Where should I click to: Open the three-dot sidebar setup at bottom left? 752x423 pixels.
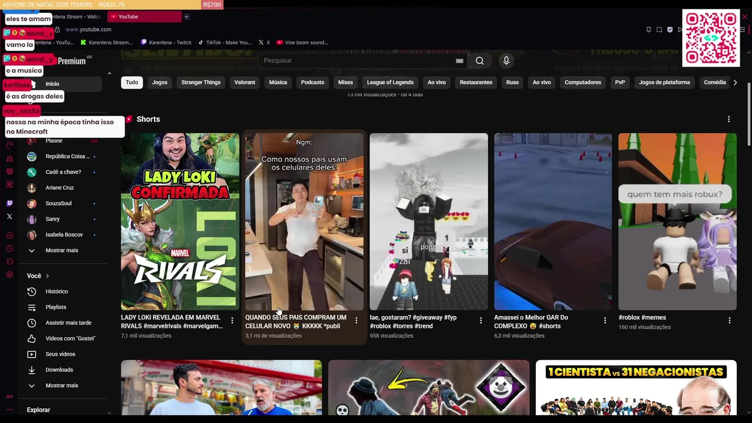point(9,409)
